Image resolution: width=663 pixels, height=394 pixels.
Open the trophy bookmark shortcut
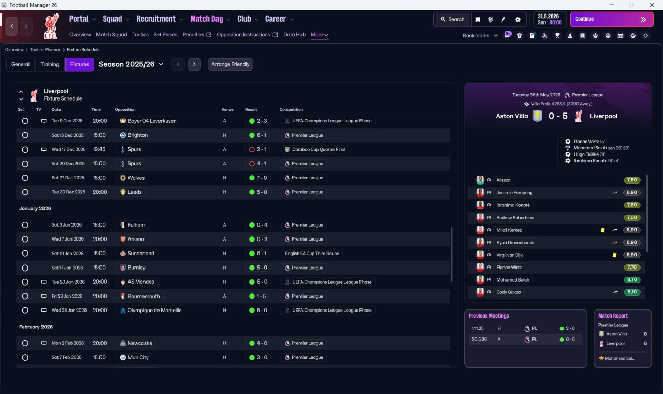click(x=557, y=36)
